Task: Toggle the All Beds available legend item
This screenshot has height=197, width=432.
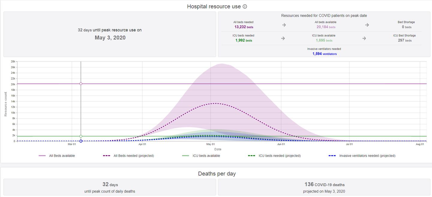Action: tap(57, 156)
